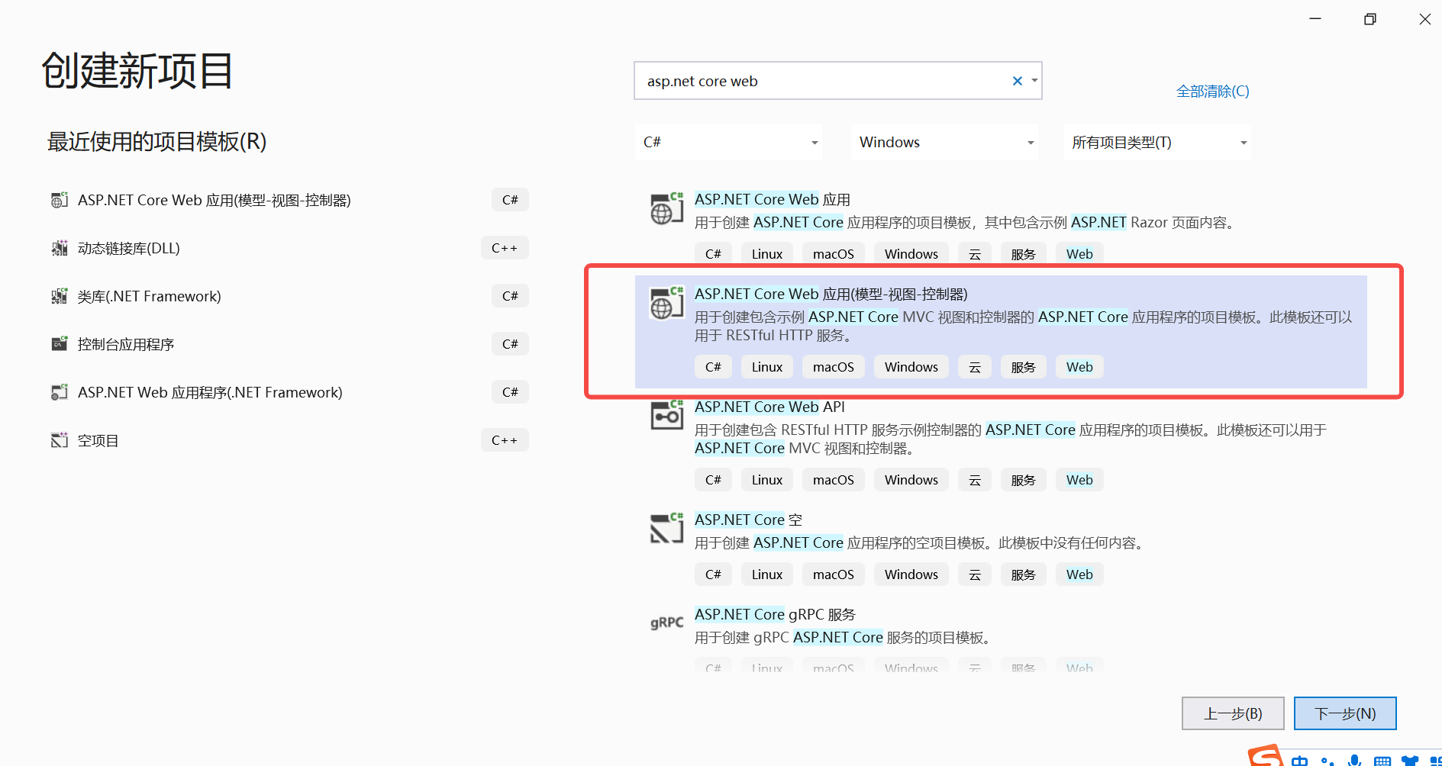Clear the search text with the X icon
The image size is (1442, 766).
click(x=1017, y=81)
